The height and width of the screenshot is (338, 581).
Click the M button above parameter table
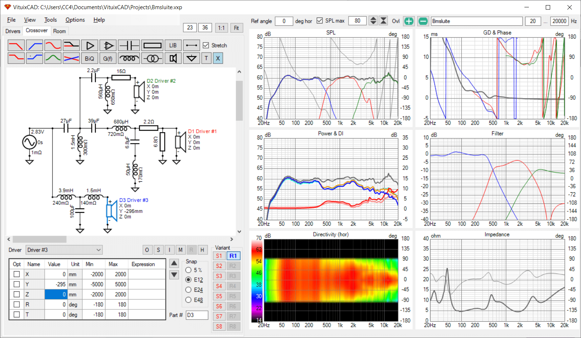[x=180, y=250]
